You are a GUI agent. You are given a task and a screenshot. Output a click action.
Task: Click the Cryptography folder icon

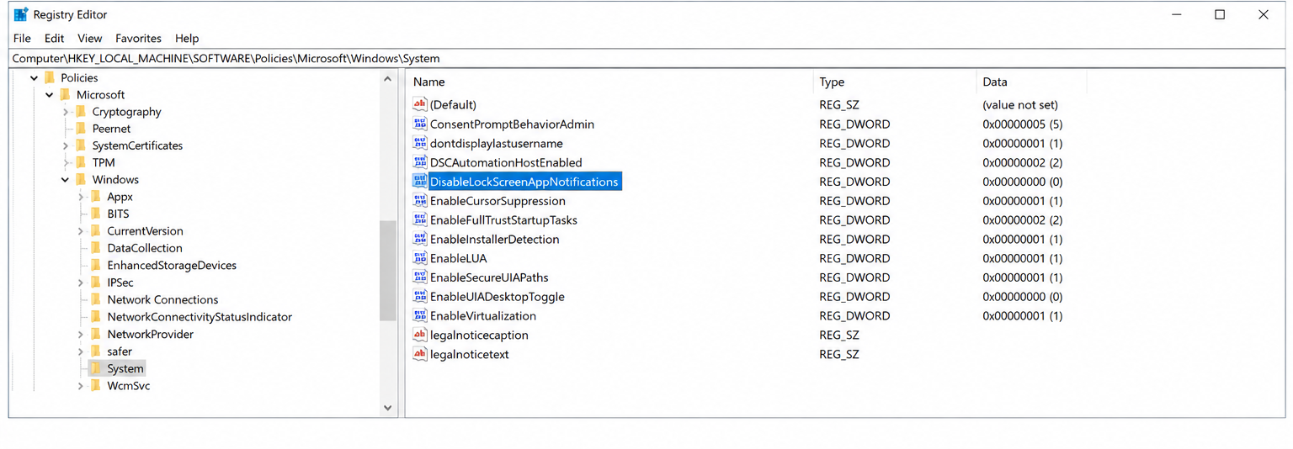(x=81, y=112)
